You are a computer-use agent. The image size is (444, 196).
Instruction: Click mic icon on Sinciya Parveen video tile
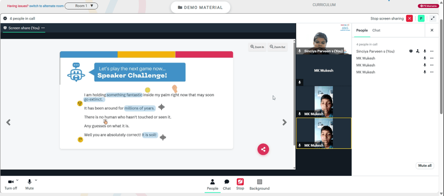(300, 51)
